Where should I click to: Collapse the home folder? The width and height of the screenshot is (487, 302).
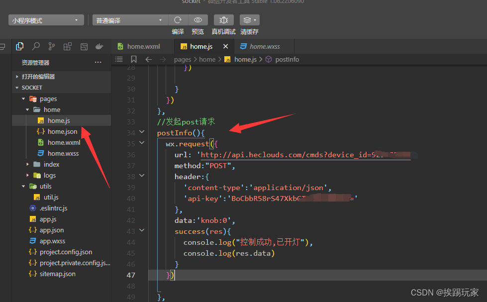tap(61, 109)
